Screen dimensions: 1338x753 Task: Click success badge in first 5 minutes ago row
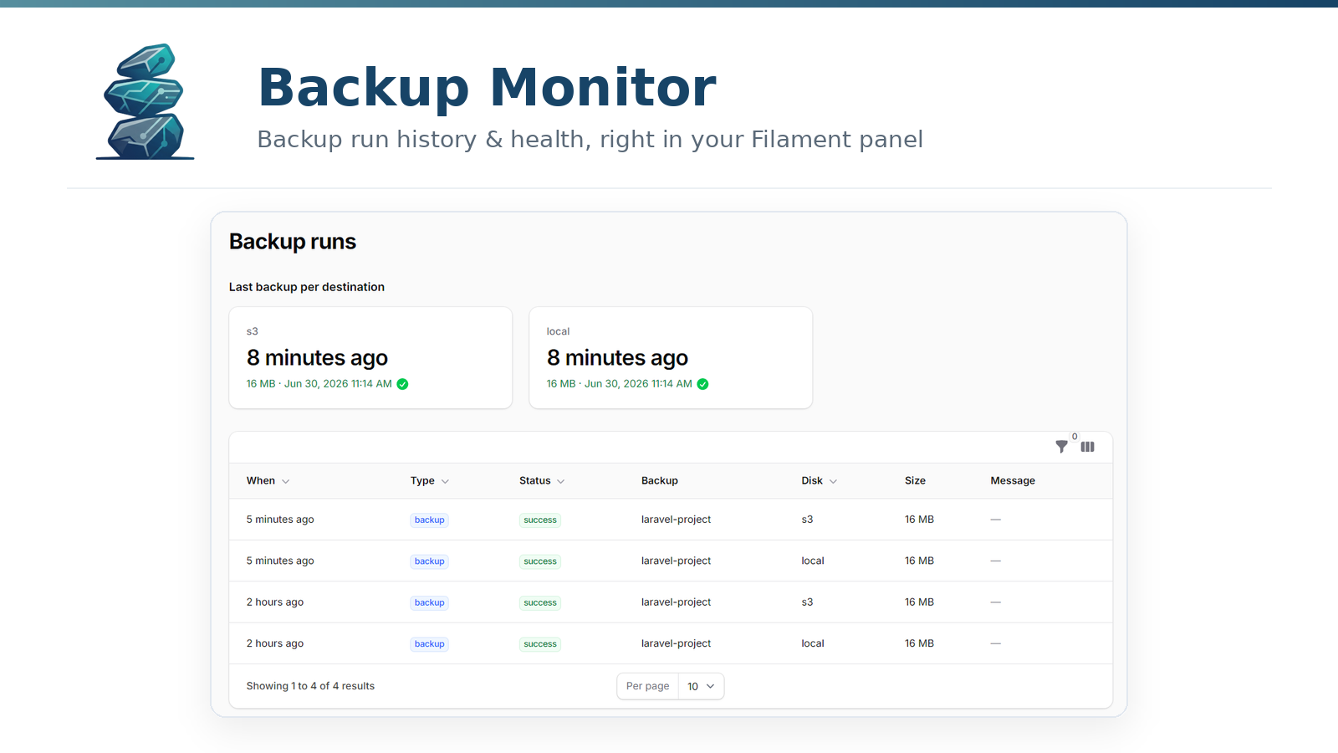coord(540,520)
